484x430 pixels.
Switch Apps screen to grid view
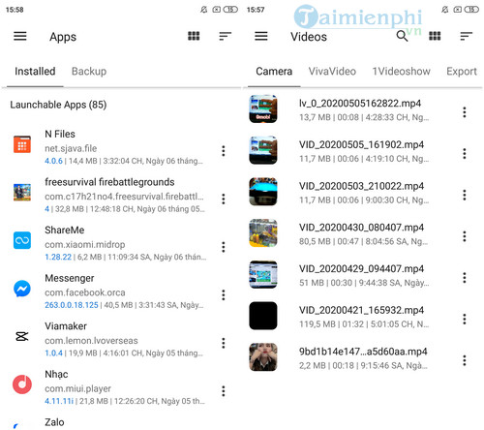[194, 36]
